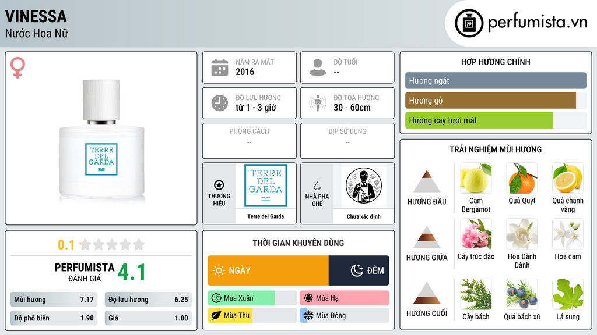
Task: Click the Mùa Hạ season bar
Action: pos(345,298)
